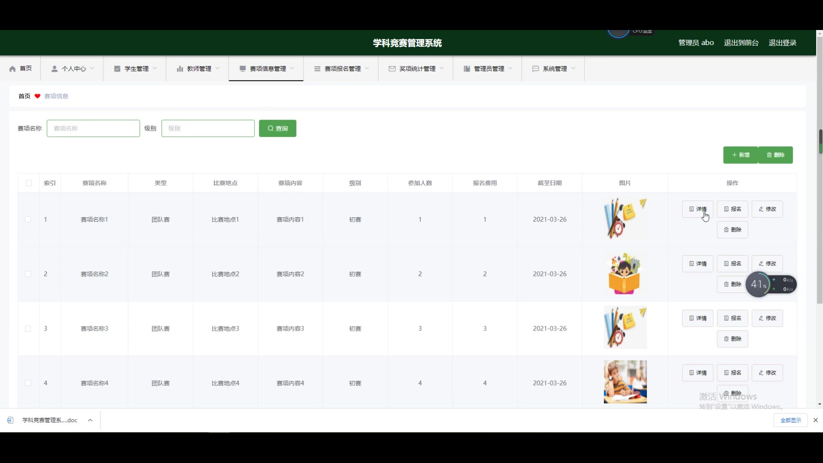823x463 pixels.
Task: Click the doc file icon in downloads bar
Action: pyautogui.click(x=10, y=420)
